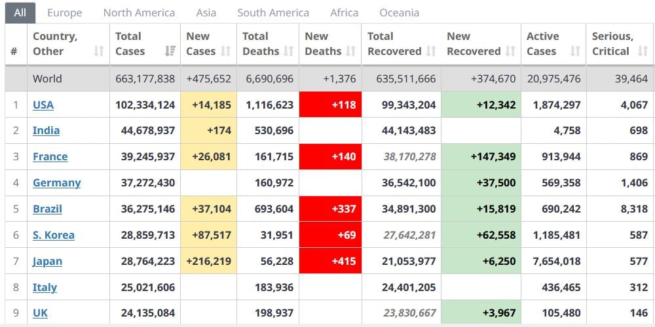Open the North America tab
Screen dimensions: 655x327
point(139,13)
